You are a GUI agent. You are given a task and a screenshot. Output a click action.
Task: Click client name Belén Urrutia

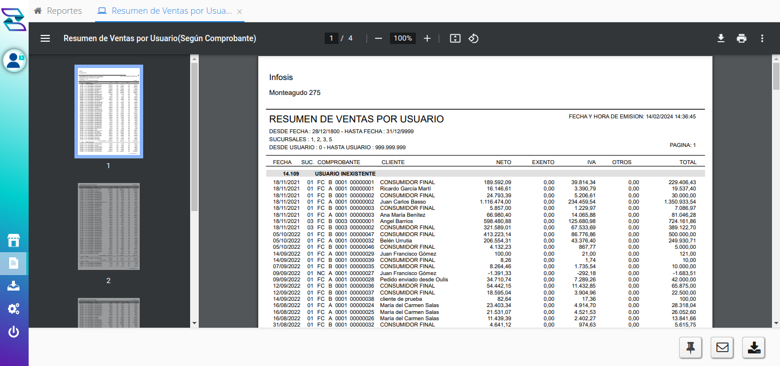coord(396,241)
